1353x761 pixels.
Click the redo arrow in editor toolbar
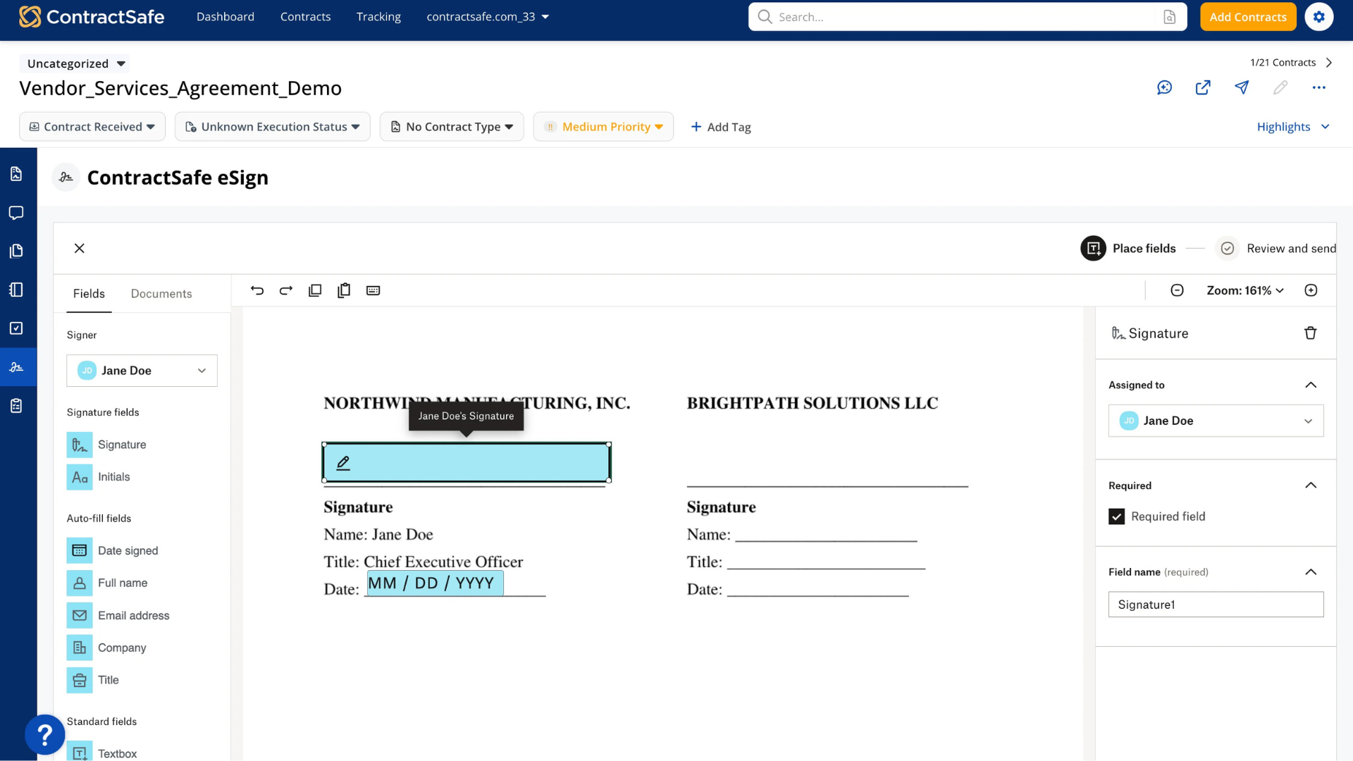[x=286, y=290]
